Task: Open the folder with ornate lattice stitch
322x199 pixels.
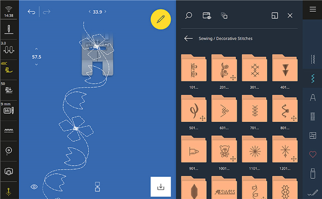Action: [x=285, y=188]
